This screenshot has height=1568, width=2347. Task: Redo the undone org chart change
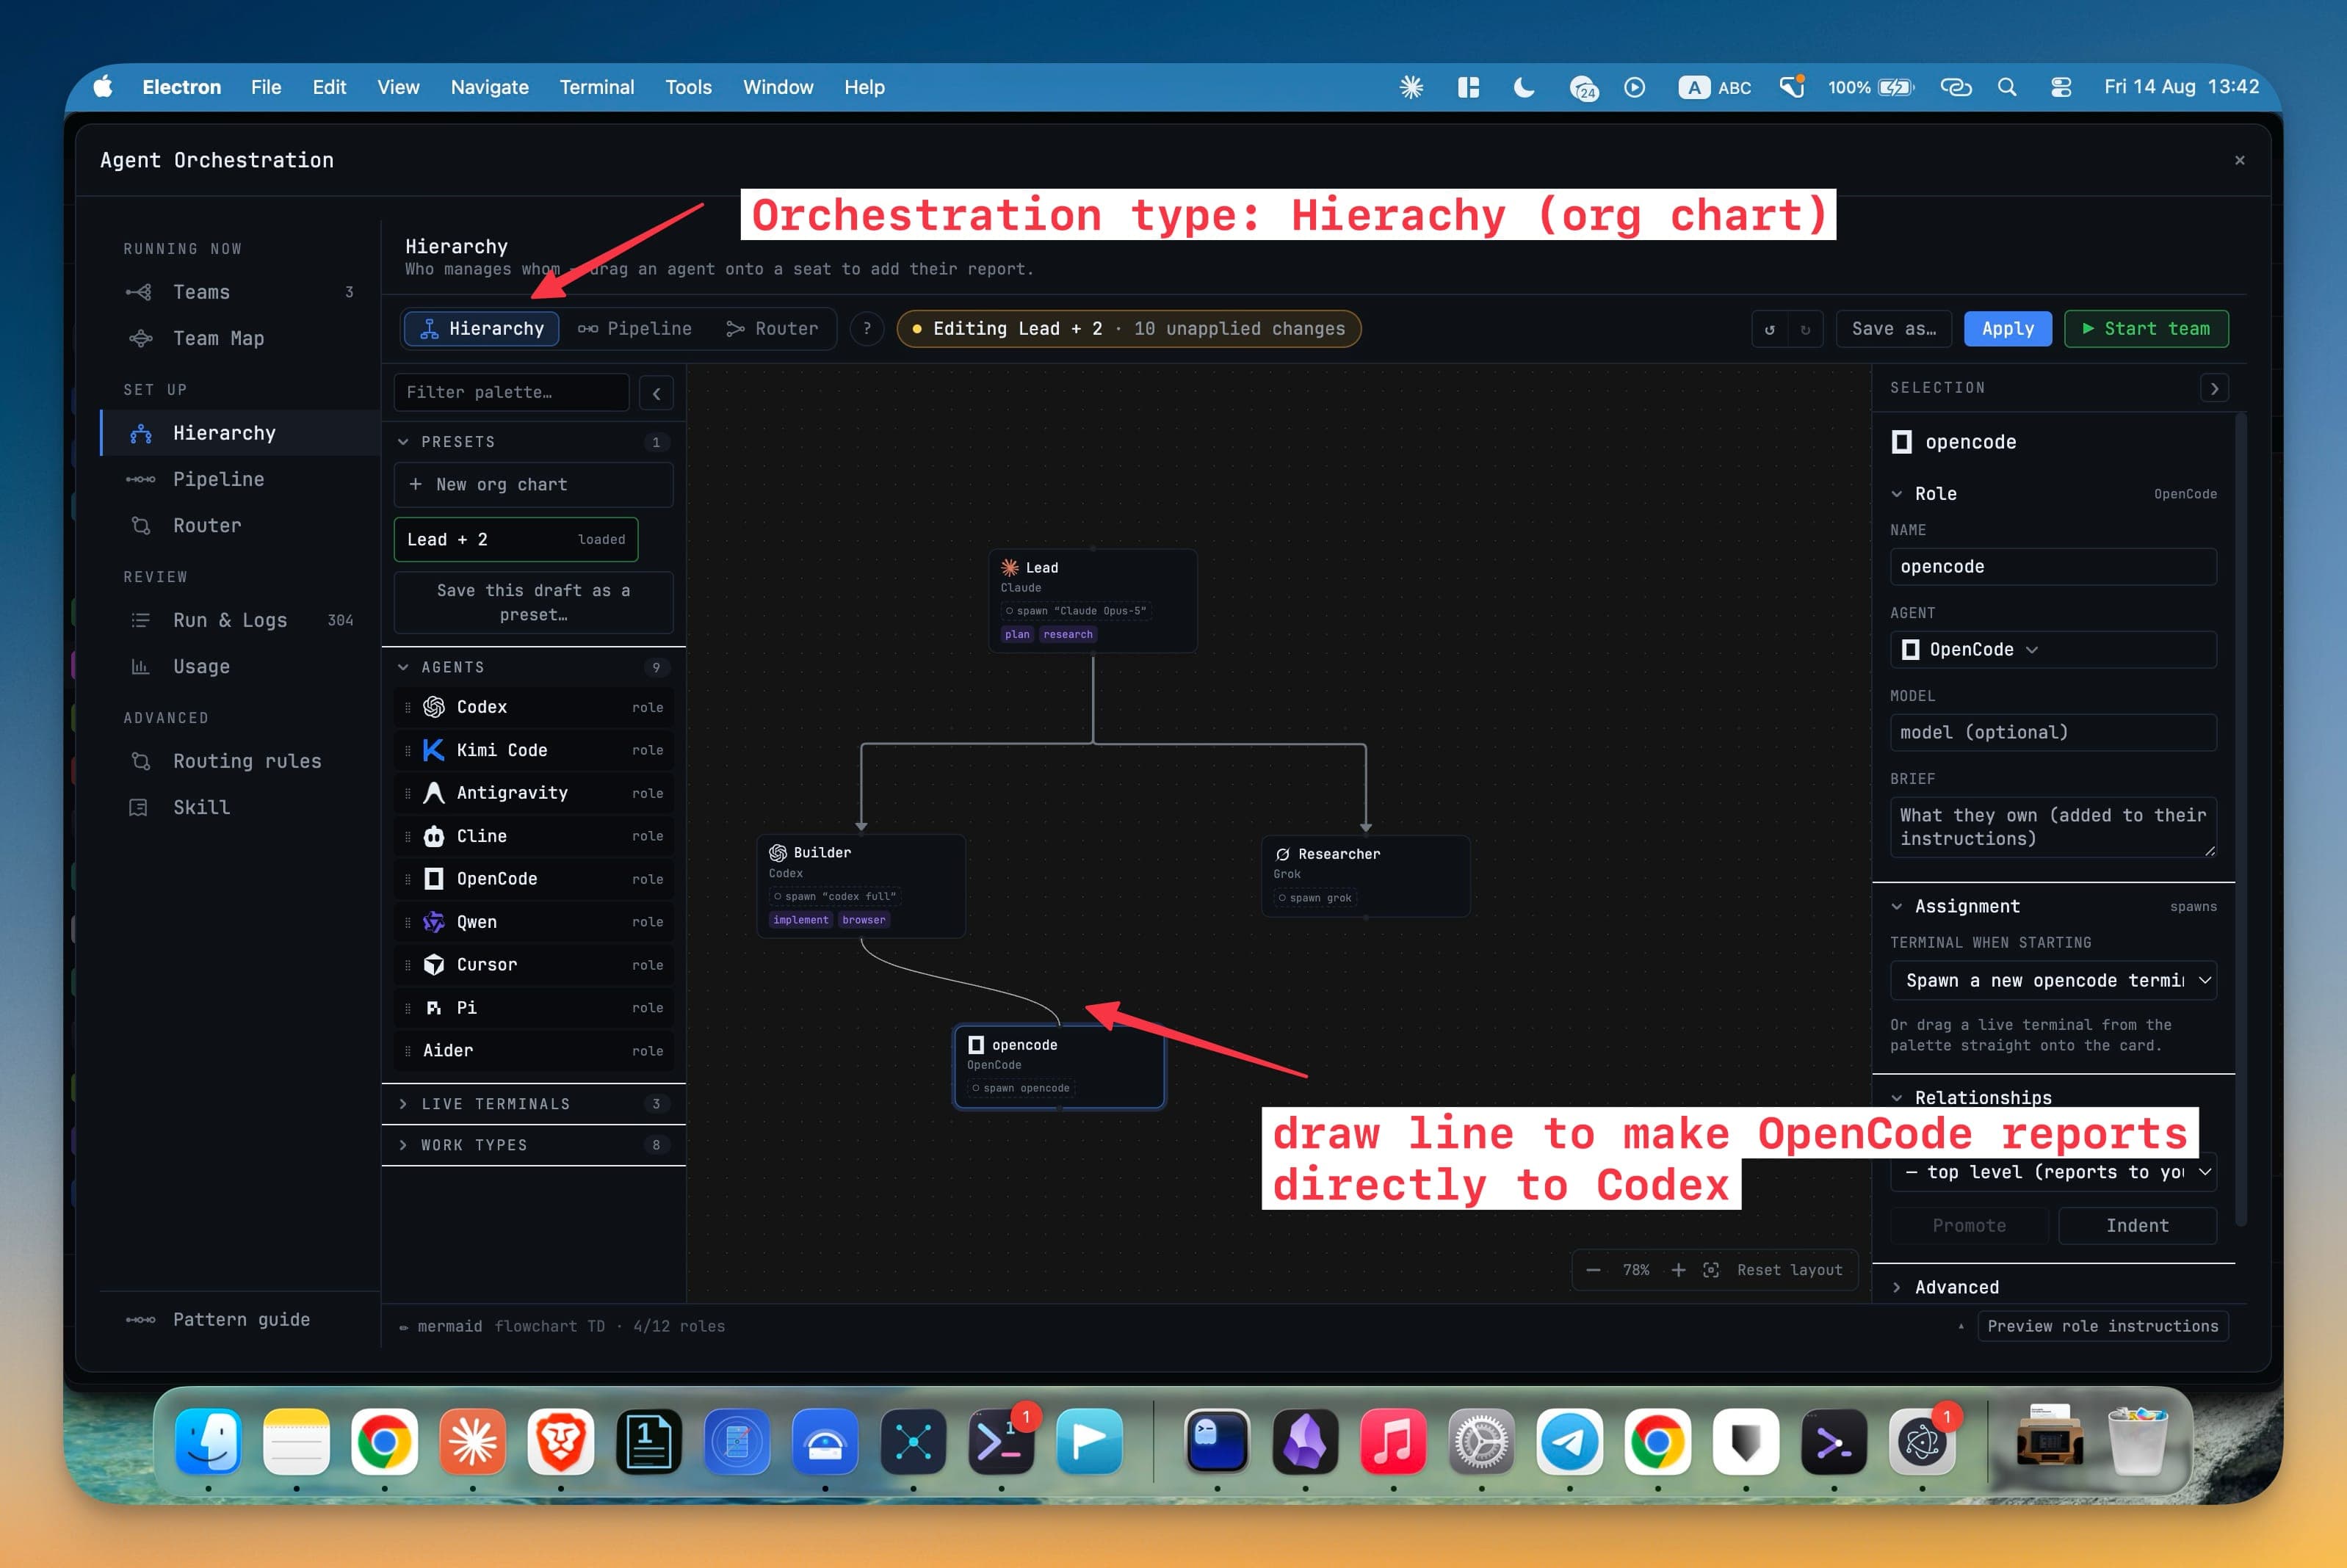1805,329
